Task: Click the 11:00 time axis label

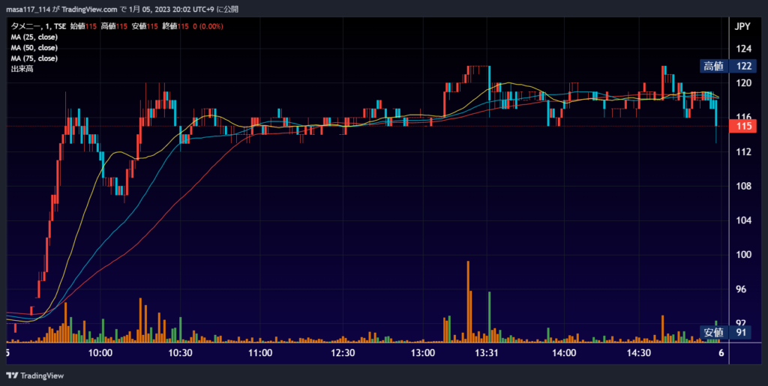Action: pos(260,353)
